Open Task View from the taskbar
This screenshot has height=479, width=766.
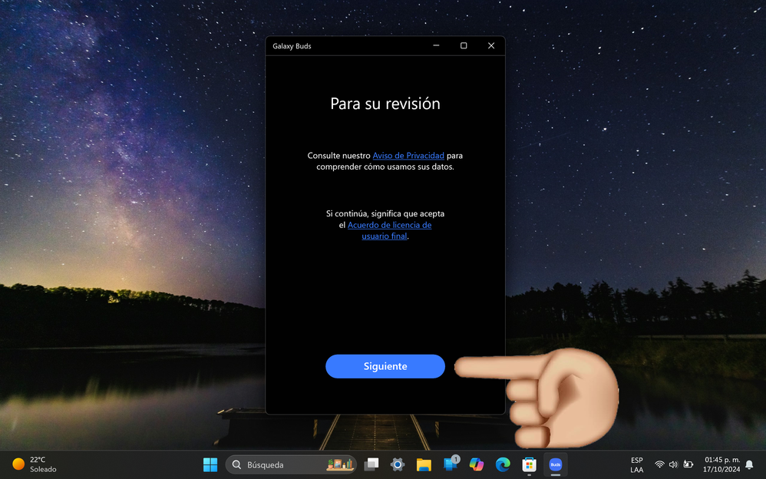tap(371, 464)
